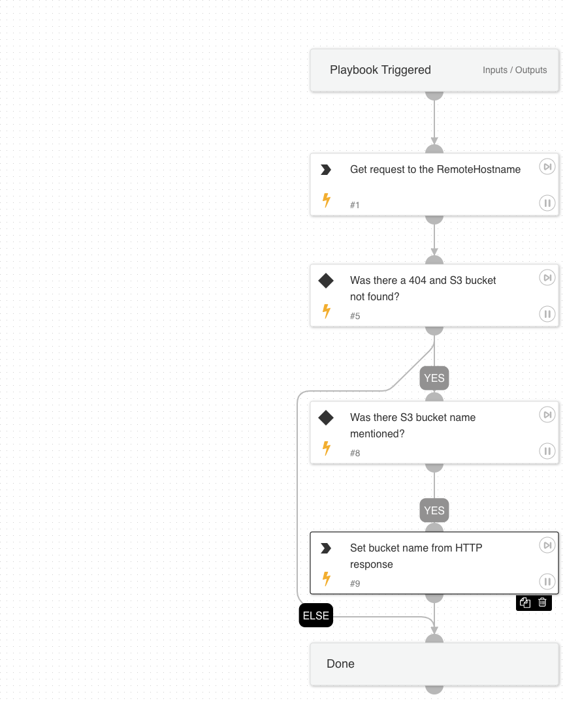Click the connector node below "Playbook Triggered"

tap(434, 93)
